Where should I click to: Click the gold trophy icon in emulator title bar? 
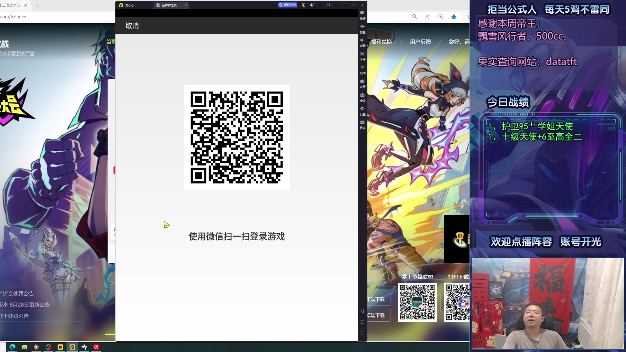coord(303,5)
